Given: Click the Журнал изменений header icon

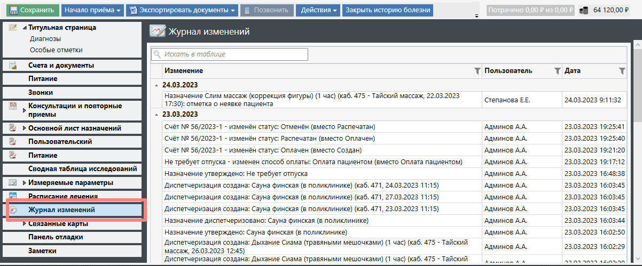Looking at the screenshot, I should tap(157, 31).
